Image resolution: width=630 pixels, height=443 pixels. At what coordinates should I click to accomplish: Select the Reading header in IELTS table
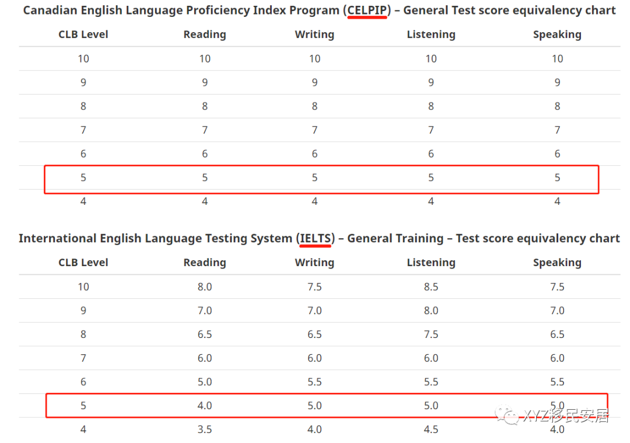click(205, 263)
